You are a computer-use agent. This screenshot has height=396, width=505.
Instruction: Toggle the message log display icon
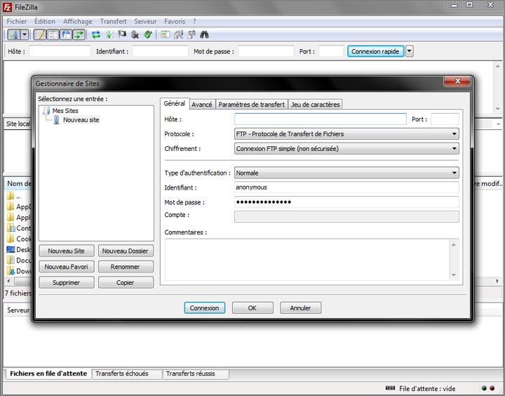click(40, 34)
